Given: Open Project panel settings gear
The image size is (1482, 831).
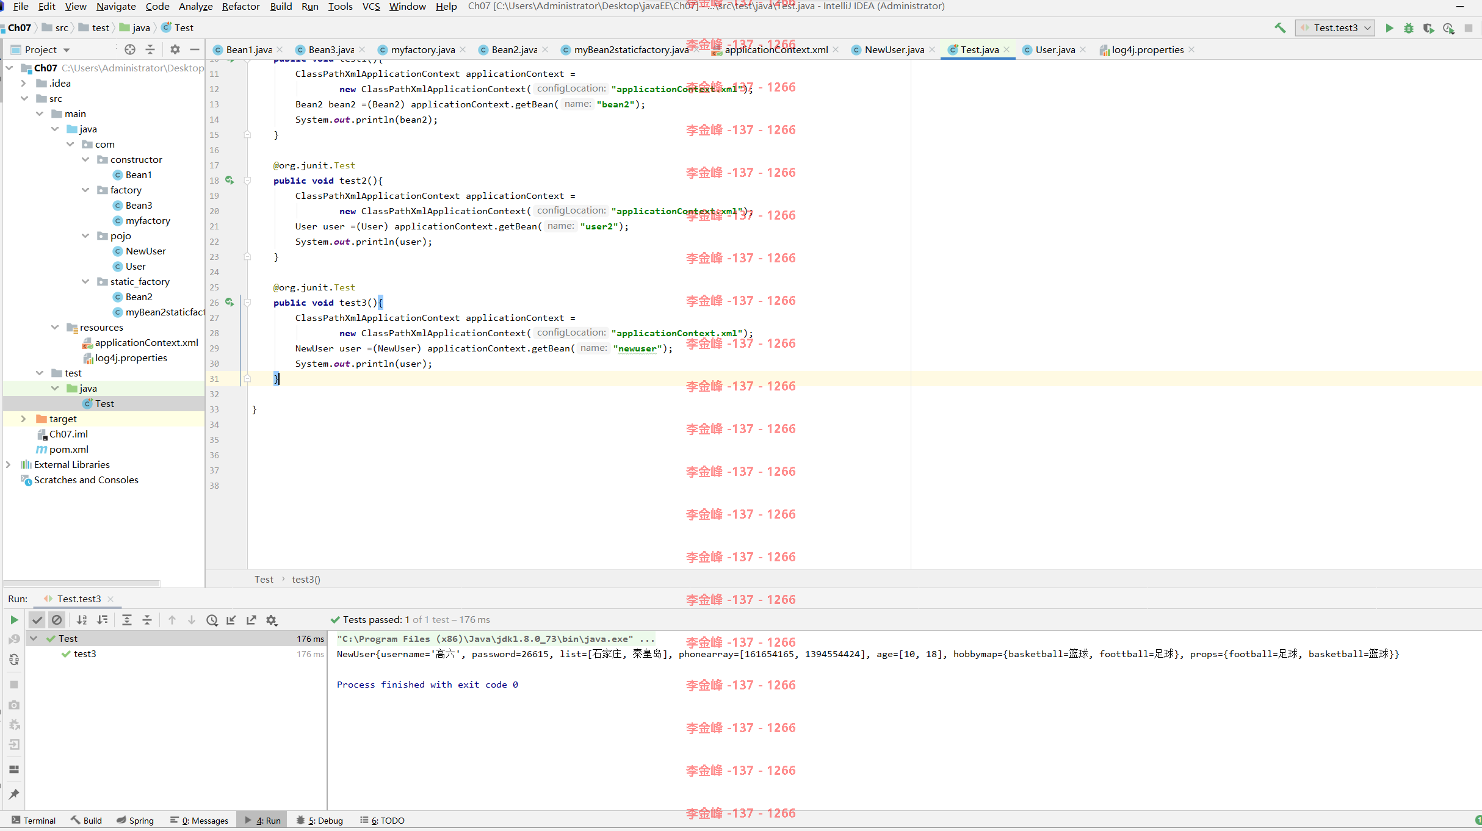Looking at the screenshot, I should (175, 49).
